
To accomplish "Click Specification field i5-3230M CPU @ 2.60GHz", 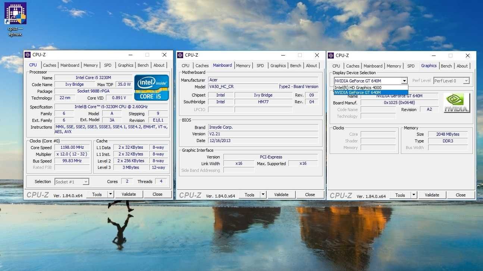I will click(111, 107).
